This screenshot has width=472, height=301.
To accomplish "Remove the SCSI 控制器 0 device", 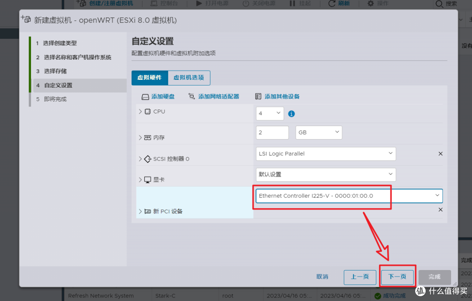I will click(x=441, y=154).
